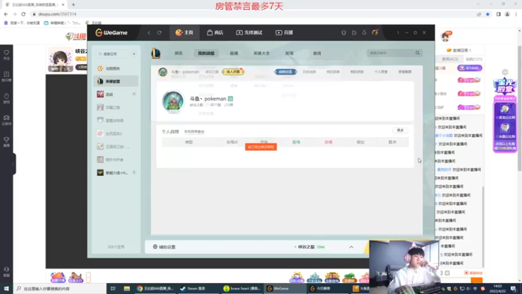Expand the 峡谷之巅 server selector arrow
The image size is (522, 294).
[351, 247]
